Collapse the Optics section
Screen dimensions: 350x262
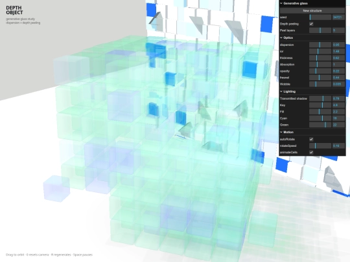click(x=312, y=38)
